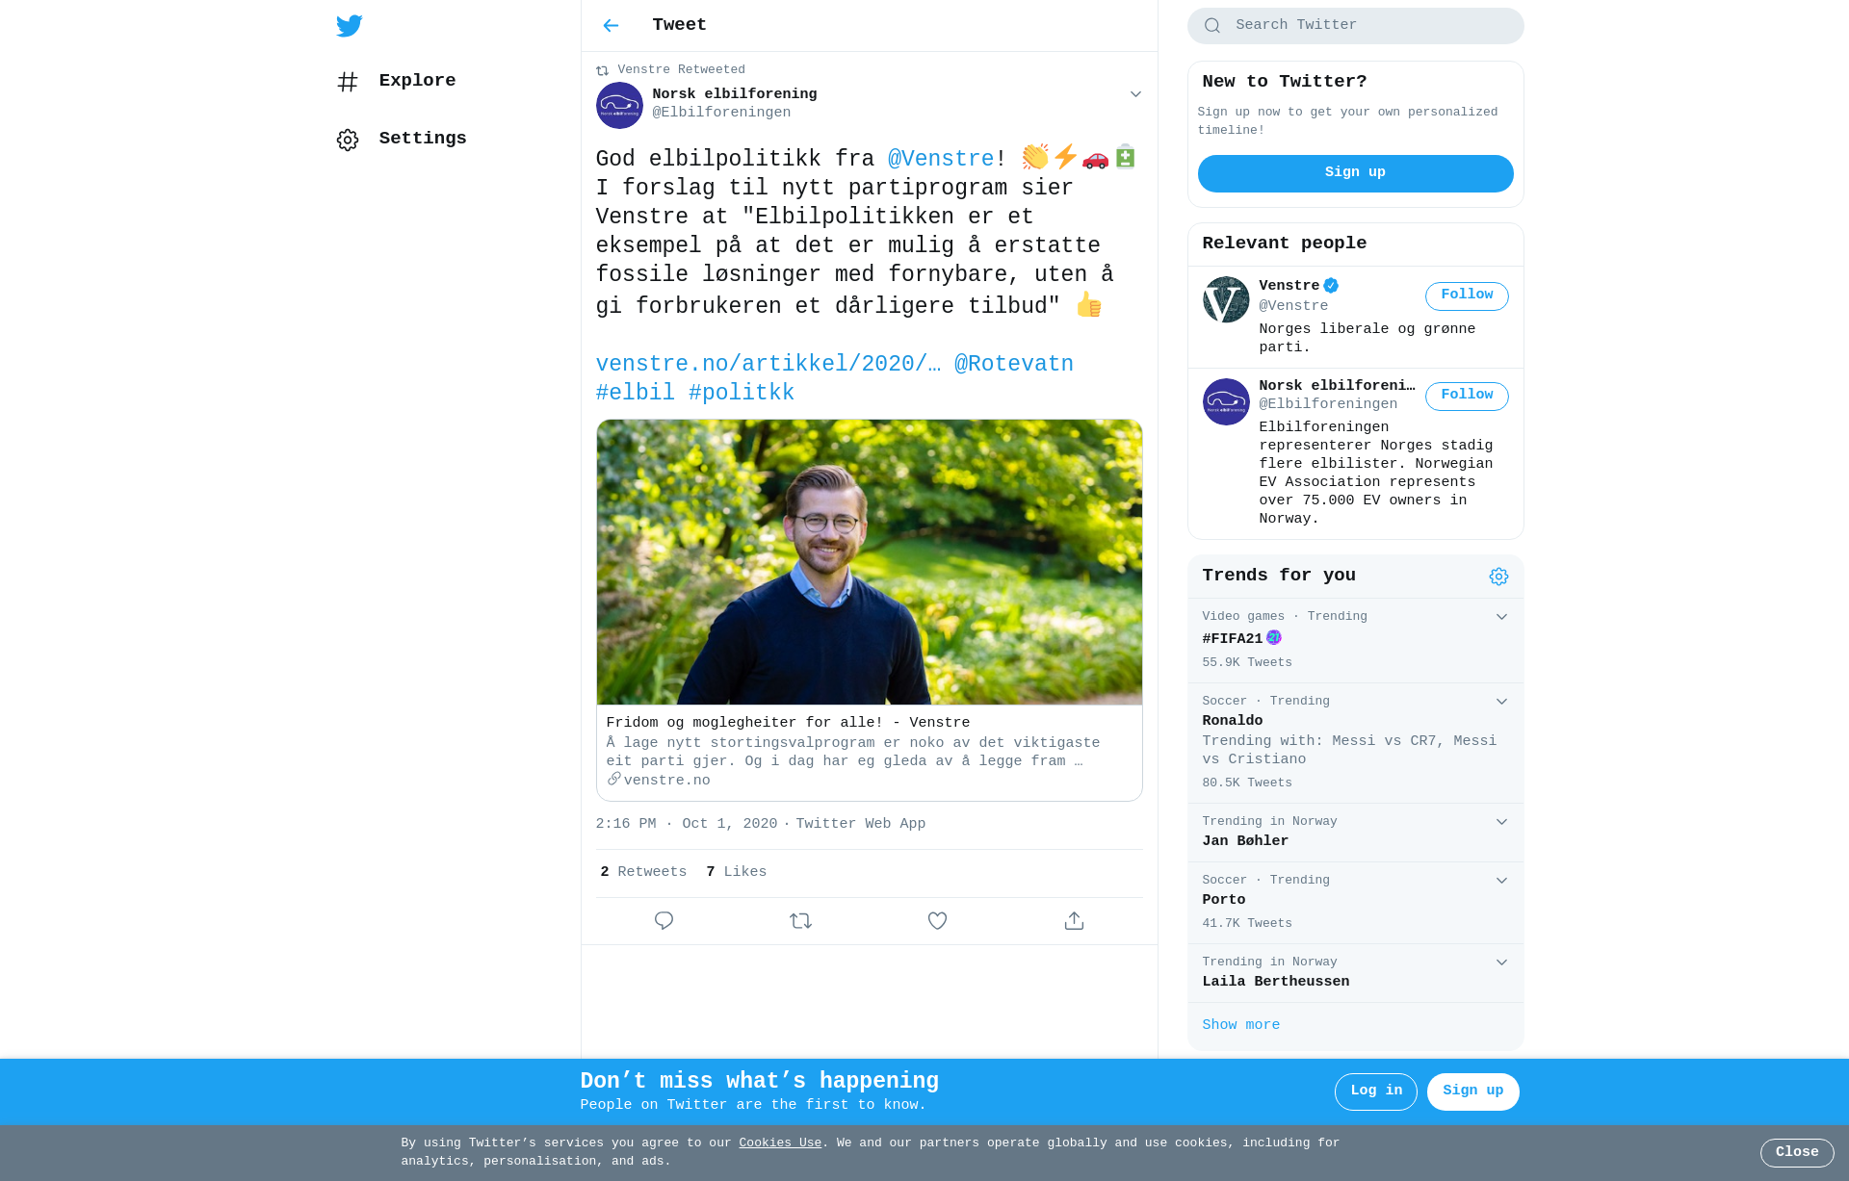Click the Twitter bird logo

tap(350, 26)
